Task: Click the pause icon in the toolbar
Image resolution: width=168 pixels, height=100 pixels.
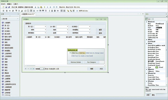Action: pos(47,7)
